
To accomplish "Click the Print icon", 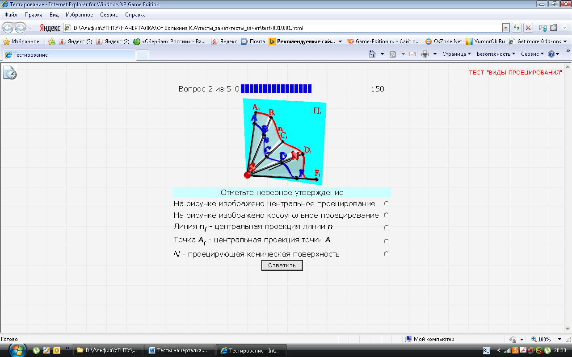I will (425, 54).
